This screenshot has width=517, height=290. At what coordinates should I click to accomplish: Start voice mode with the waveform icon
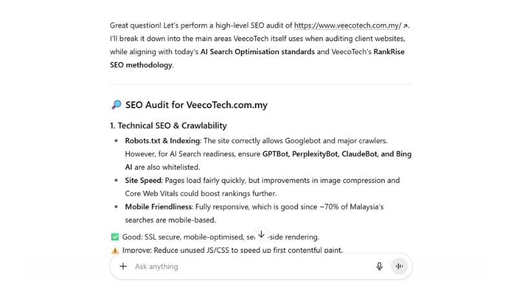click(x=399, y=266)
